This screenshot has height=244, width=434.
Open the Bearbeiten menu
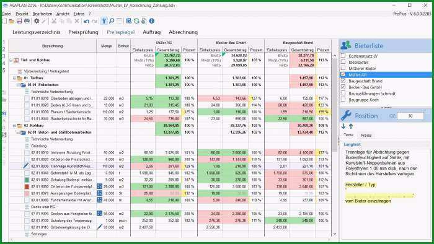point(42,14)
